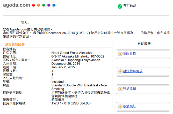The height and width of the screenshot is (114, 173).
Task: Open the 更改日期 link
Action: pyautogui.click(x=129, y=54)
